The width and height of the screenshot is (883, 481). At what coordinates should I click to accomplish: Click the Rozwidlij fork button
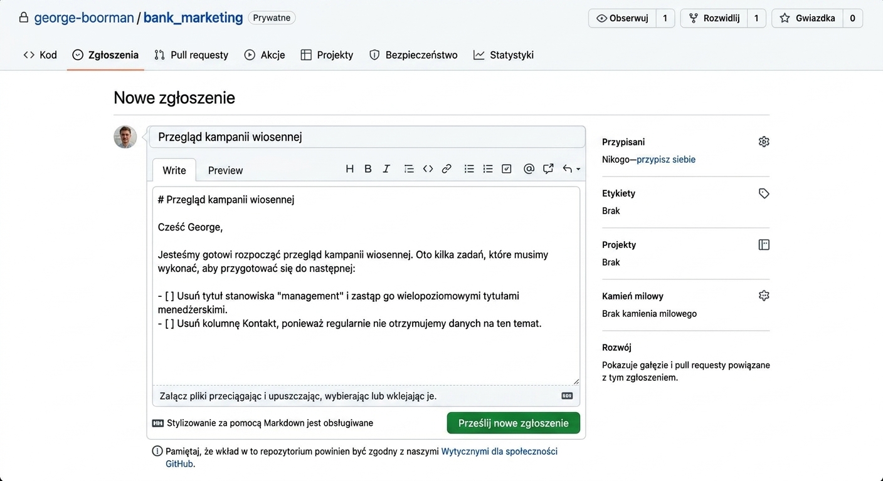[714, 18]
